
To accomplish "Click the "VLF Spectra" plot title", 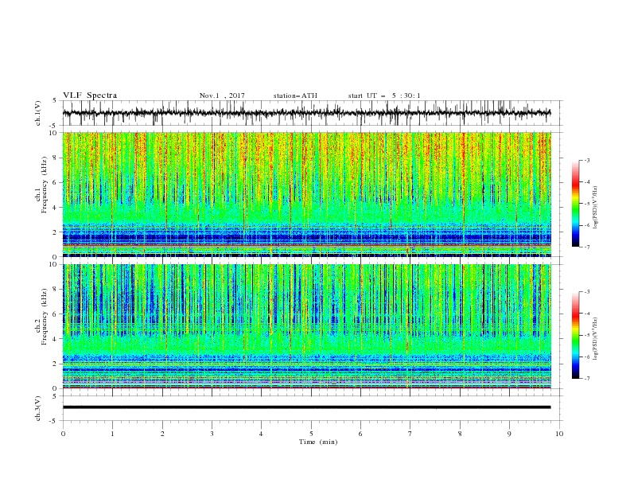I will (90, 95).
